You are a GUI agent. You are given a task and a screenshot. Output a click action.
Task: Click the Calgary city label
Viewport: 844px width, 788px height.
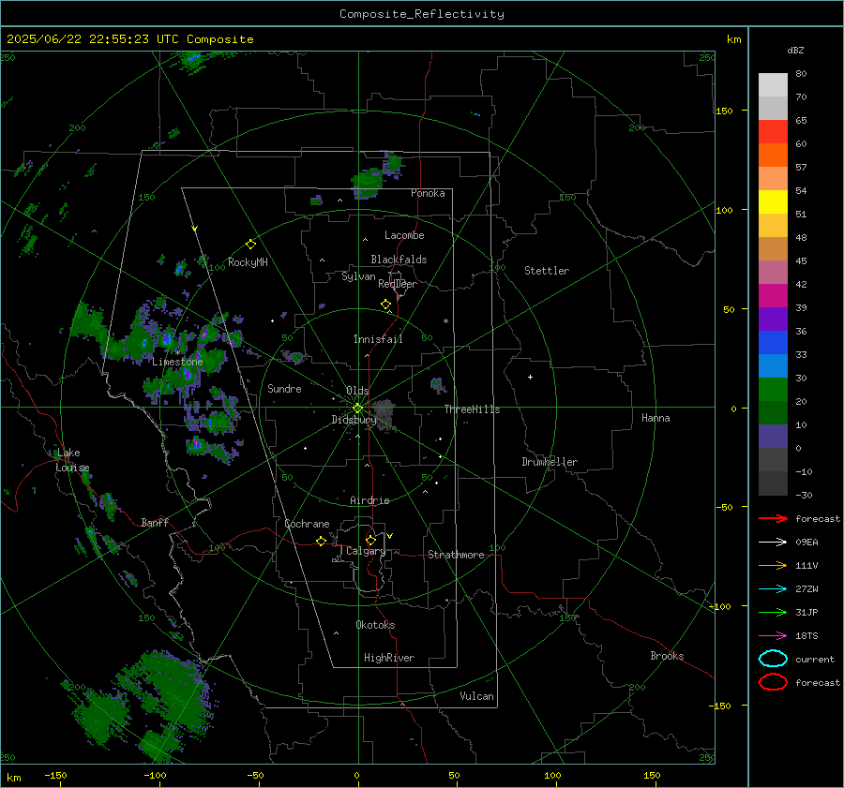click(x=366, y=551)
